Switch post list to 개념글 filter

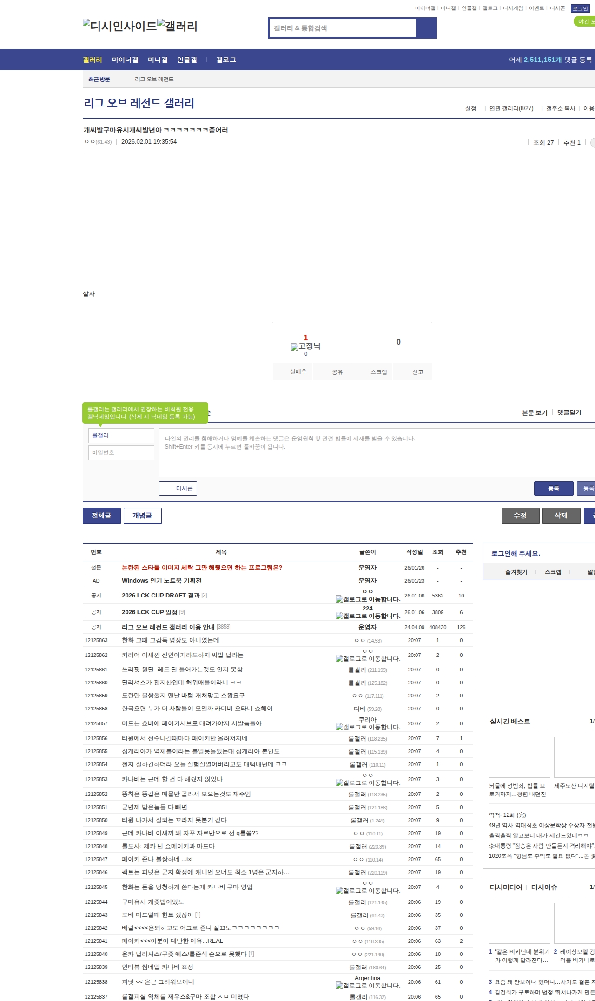pyautogui.click(x=142, y=516)
